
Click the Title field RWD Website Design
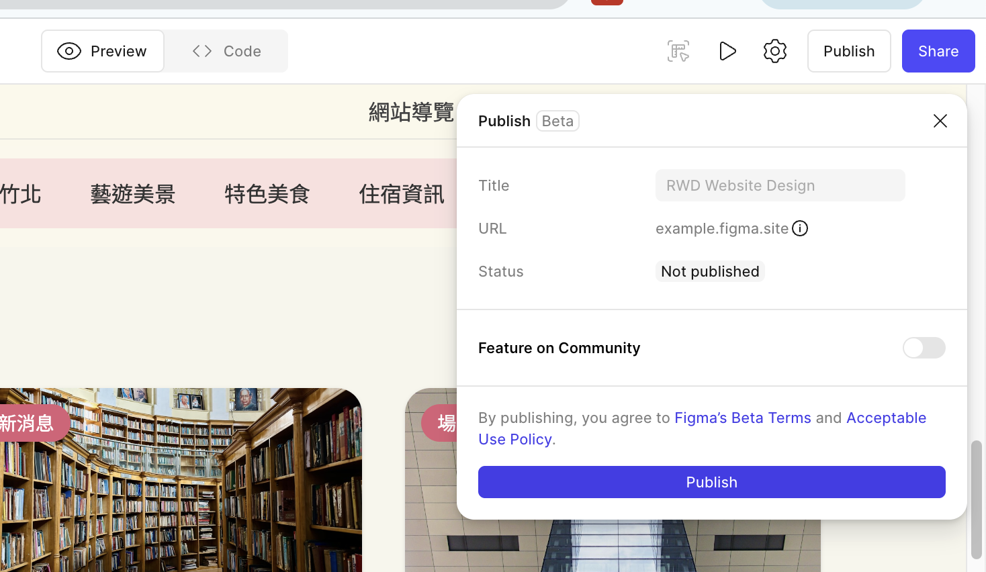[x=780, y=185]
